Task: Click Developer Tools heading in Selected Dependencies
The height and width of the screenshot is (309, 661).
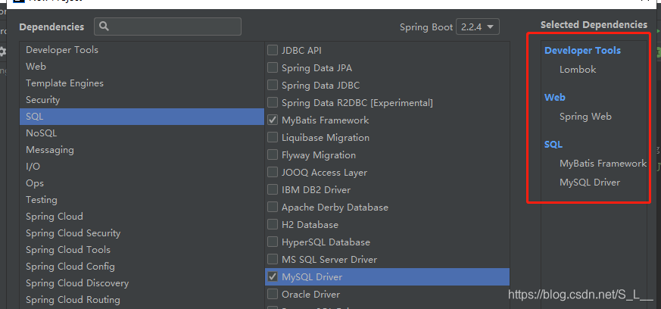Action: [x=582, y=51]
